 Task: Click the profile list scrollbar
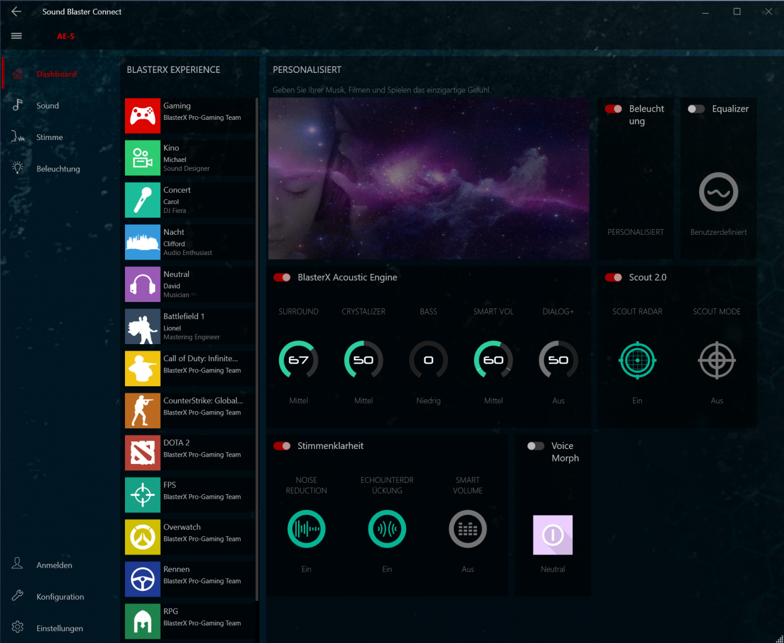point(257,349)
